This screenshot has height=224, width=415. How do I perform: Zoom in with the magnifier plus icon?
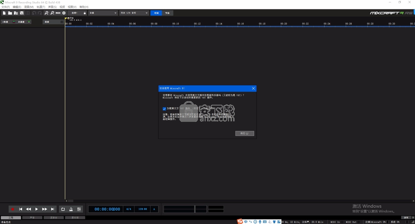[x=46, y=13]
